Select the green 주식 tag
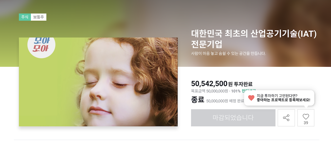The width and height of the screenshot is (331, 144). click(x=25, y=17)
